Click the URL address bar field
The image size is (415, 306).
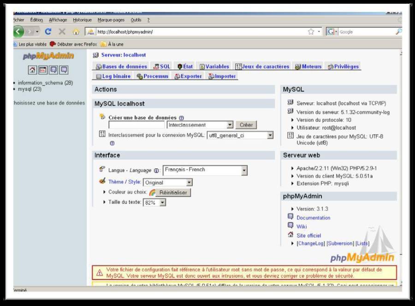pyautogui.click(x=201, y=32)
